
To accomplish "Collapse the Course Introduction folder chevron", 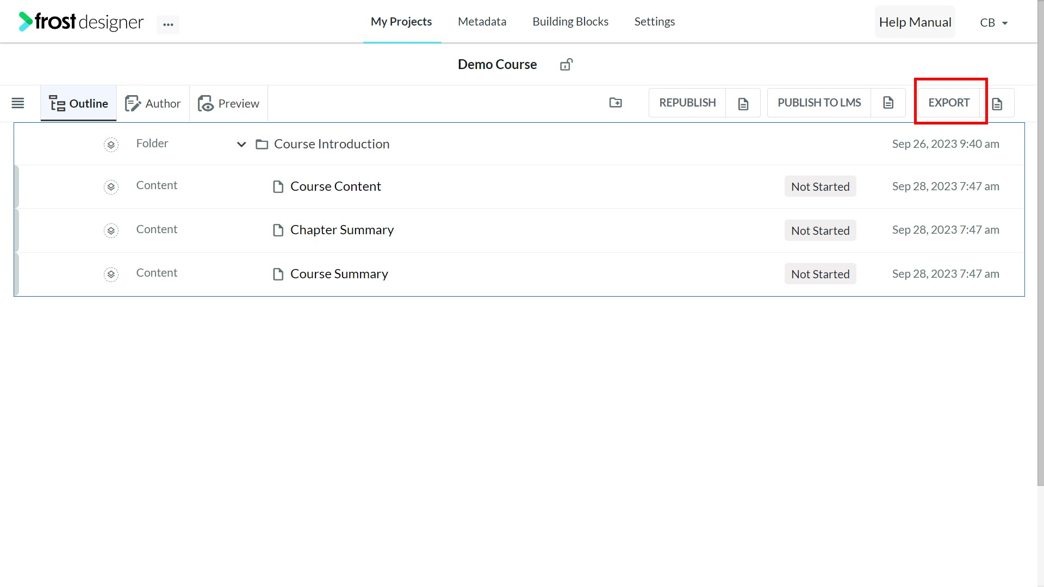I will pyautogui.click(x=241, y=145).
